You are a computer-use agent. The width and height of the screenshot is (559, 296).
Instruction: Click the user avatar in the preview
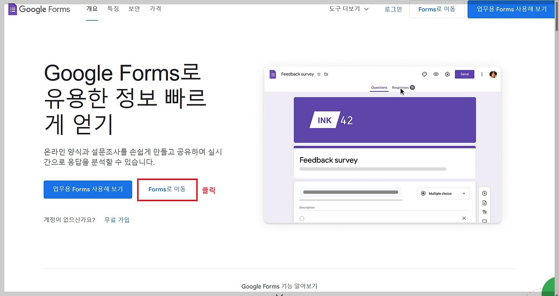493,74
